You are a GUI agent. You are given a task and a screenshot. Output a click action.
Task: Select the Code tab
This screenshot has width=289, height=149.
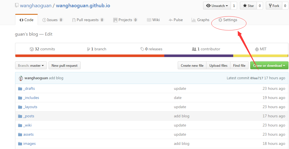point(27,20)
